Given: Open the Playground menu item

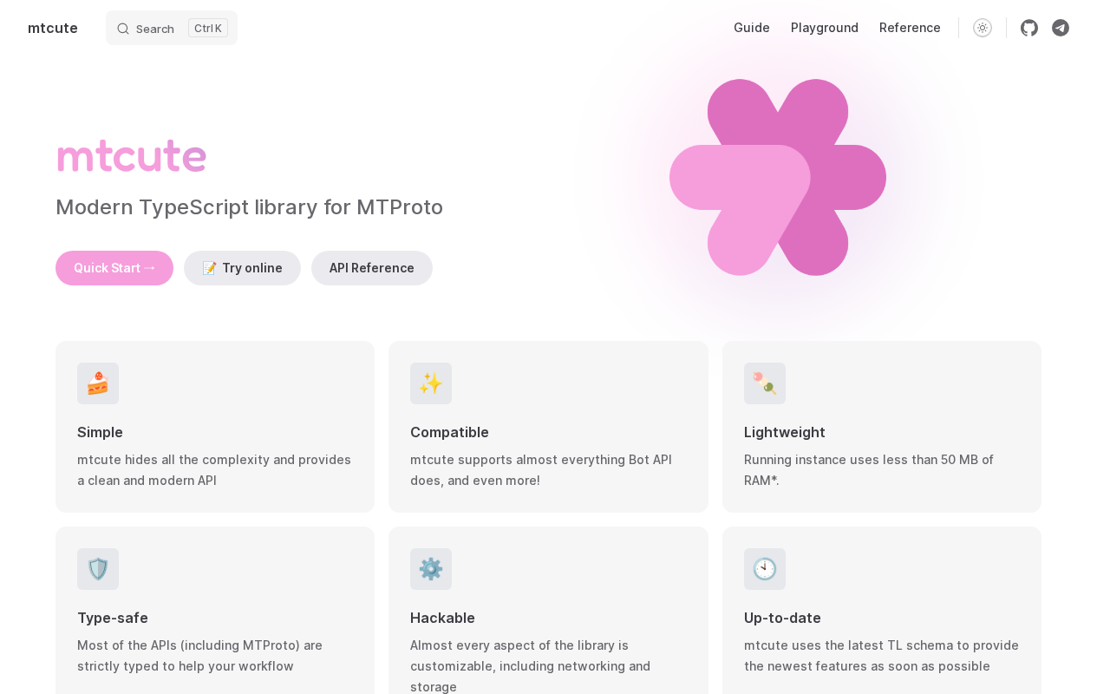Looking at the screenshot, I should click(825, 28).
